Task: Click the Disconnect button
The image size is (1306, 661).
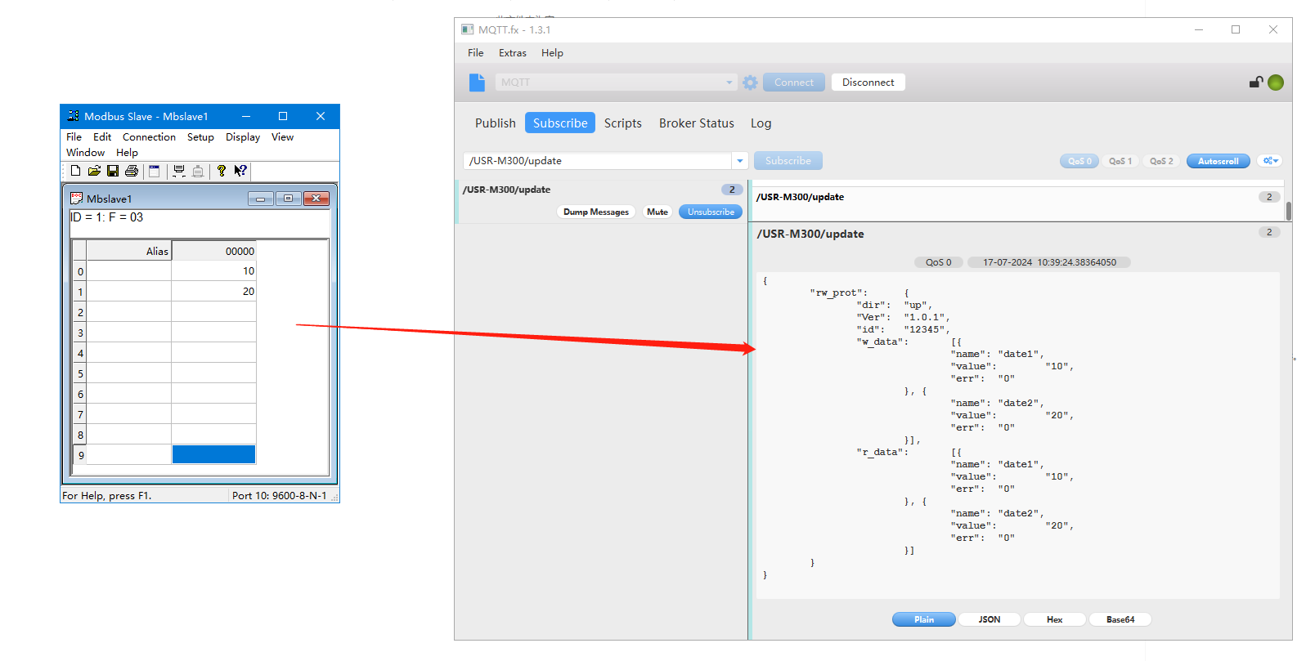Action: click(x=868, y=83)
